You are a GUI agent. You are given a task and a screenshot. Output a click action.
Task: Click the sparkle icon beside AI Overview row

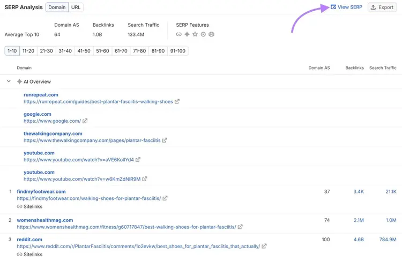tap(19, 82)
